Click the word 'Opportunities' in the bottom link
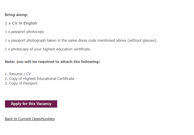This screenshot has width=194, height=135. pos(43,119)
